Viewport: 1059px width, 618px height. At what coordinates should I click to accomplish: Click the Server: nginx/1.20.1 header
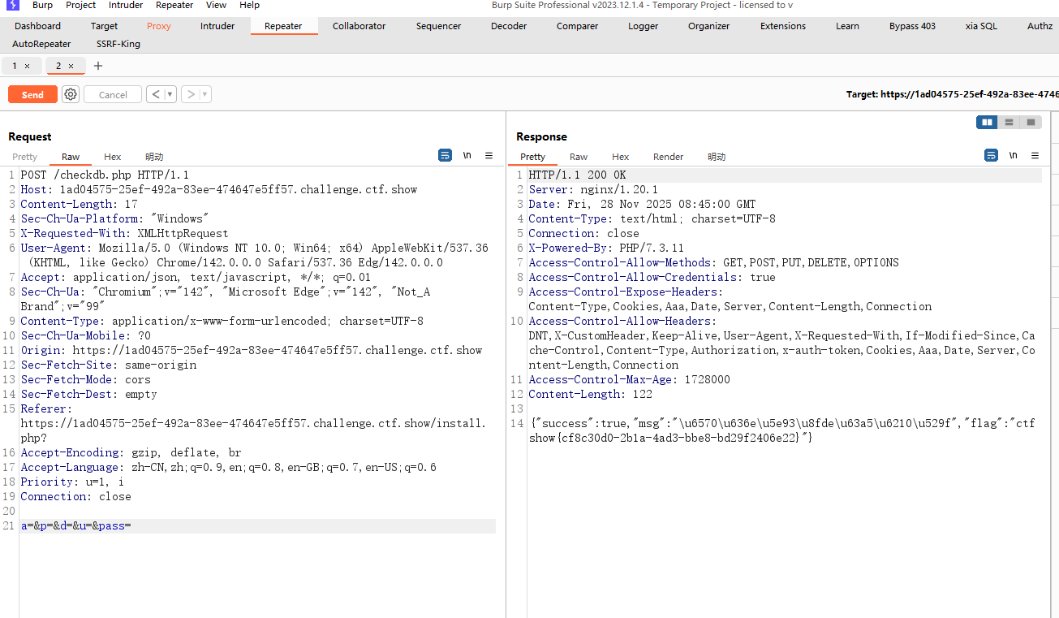pos(593,189)
